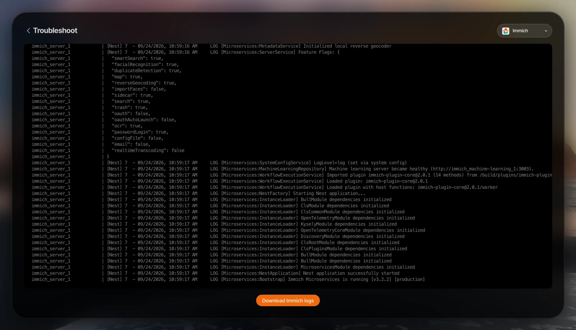Viewport: 576px width, 330px height.
Task: Click the Immich app logo icon
Action: point(506,31)
